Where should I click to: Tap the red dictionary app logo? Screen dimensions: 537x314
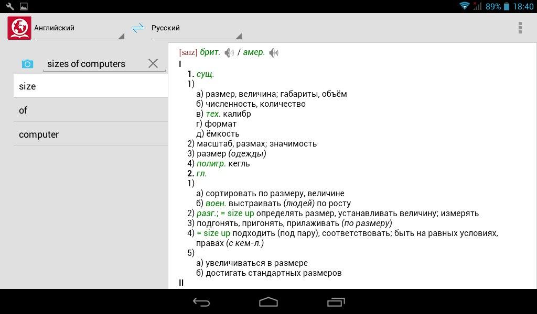tap(19, 28)
